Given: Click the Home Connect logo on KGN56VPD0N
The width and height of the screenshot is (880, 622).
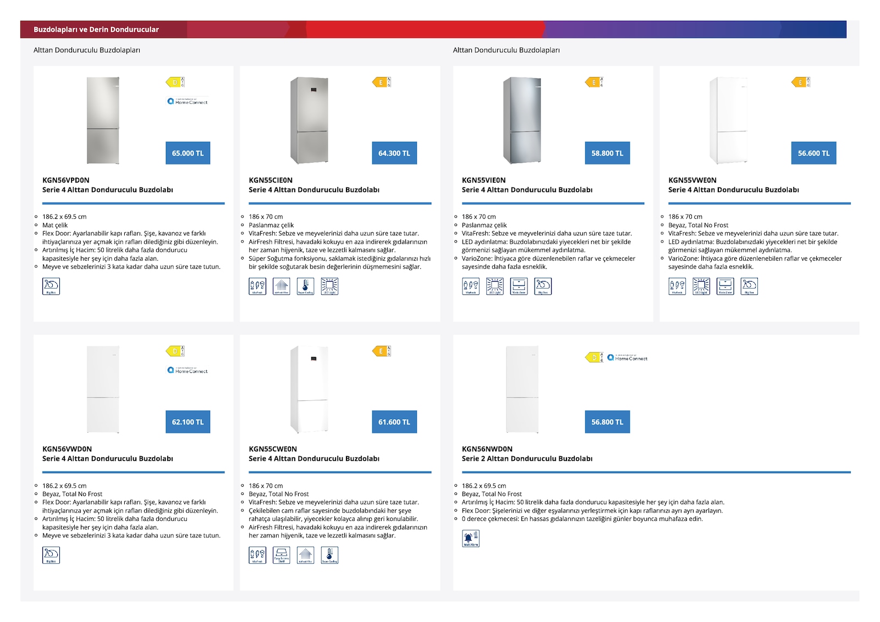Looking at the screenshot, I should coord(188,101).
